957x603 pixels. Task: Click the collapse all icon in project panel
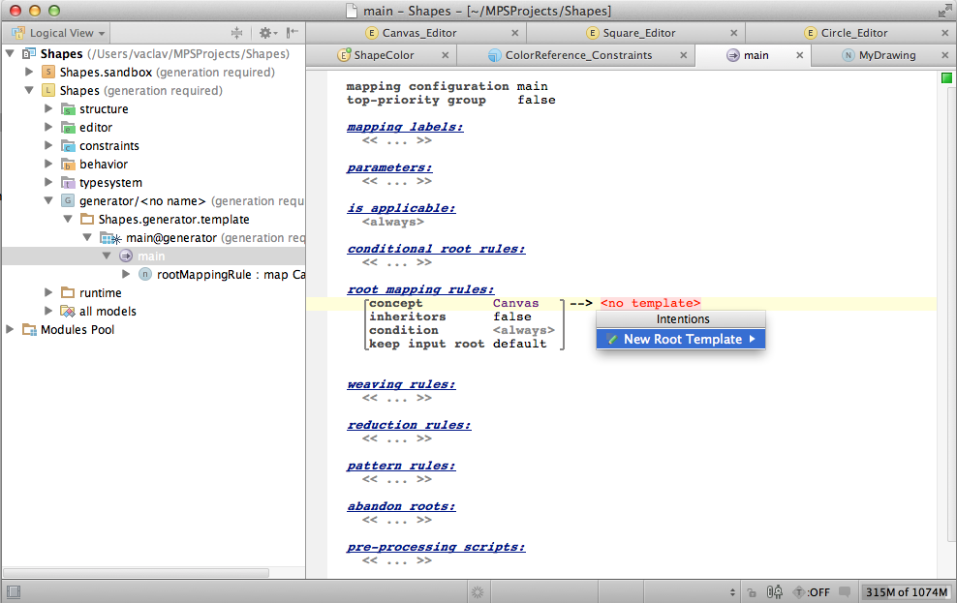click(x=237, y=33)
